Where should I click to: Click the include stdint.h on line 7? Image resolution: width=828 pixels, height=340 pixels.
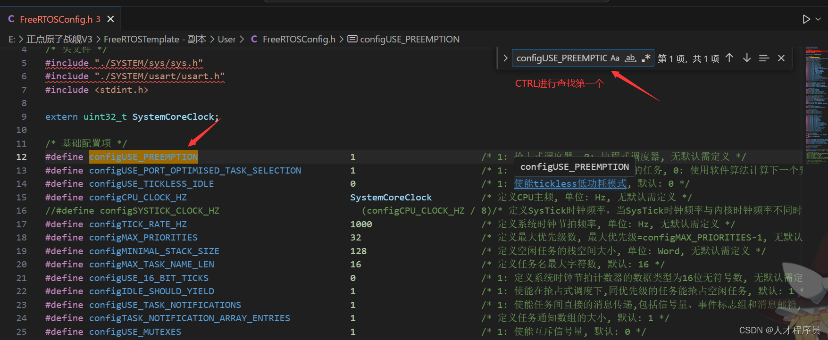97,90
